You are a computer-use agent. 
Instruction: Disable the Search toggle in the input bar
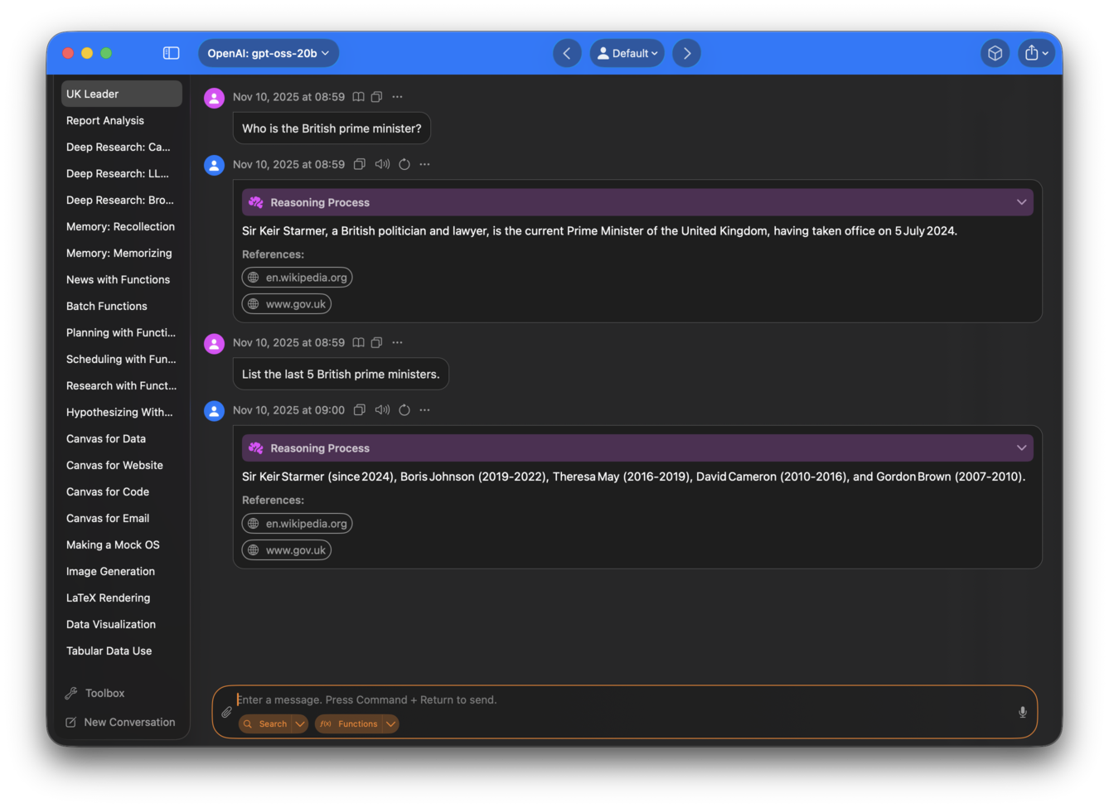pos(267,723)
